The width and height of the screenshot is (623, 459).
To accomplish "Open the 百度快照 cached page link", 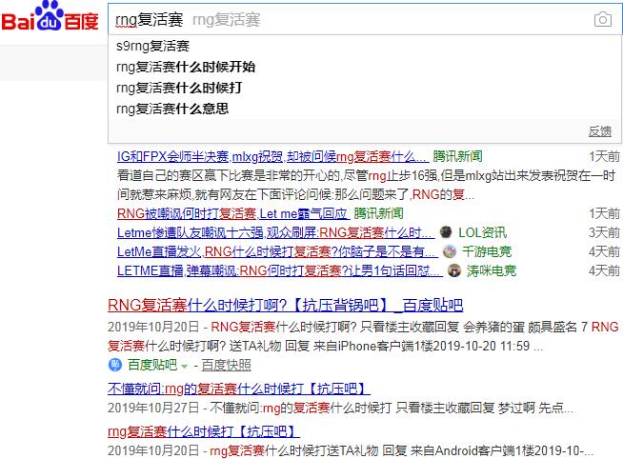I will click(x=226, y=366).
